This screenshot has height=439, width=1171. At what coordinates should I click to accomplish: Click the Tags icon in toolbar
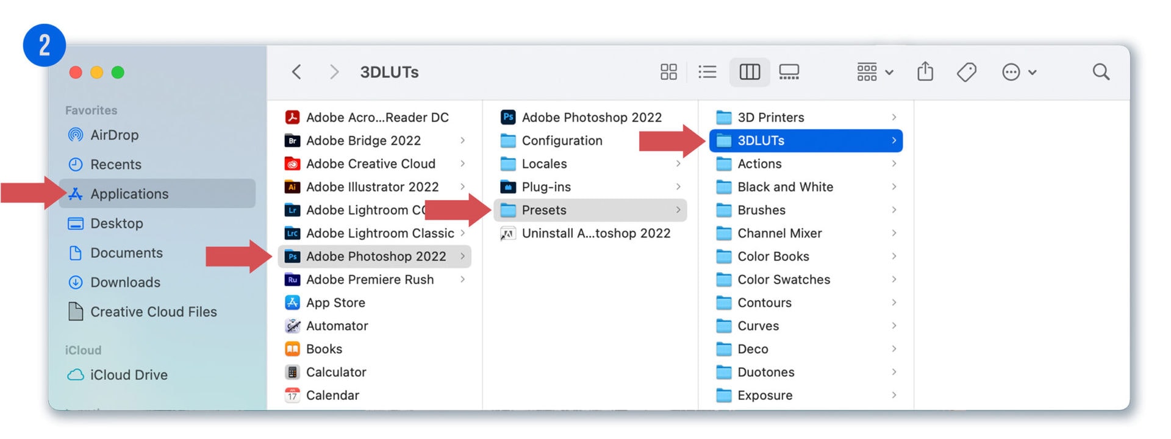point(966,72)
